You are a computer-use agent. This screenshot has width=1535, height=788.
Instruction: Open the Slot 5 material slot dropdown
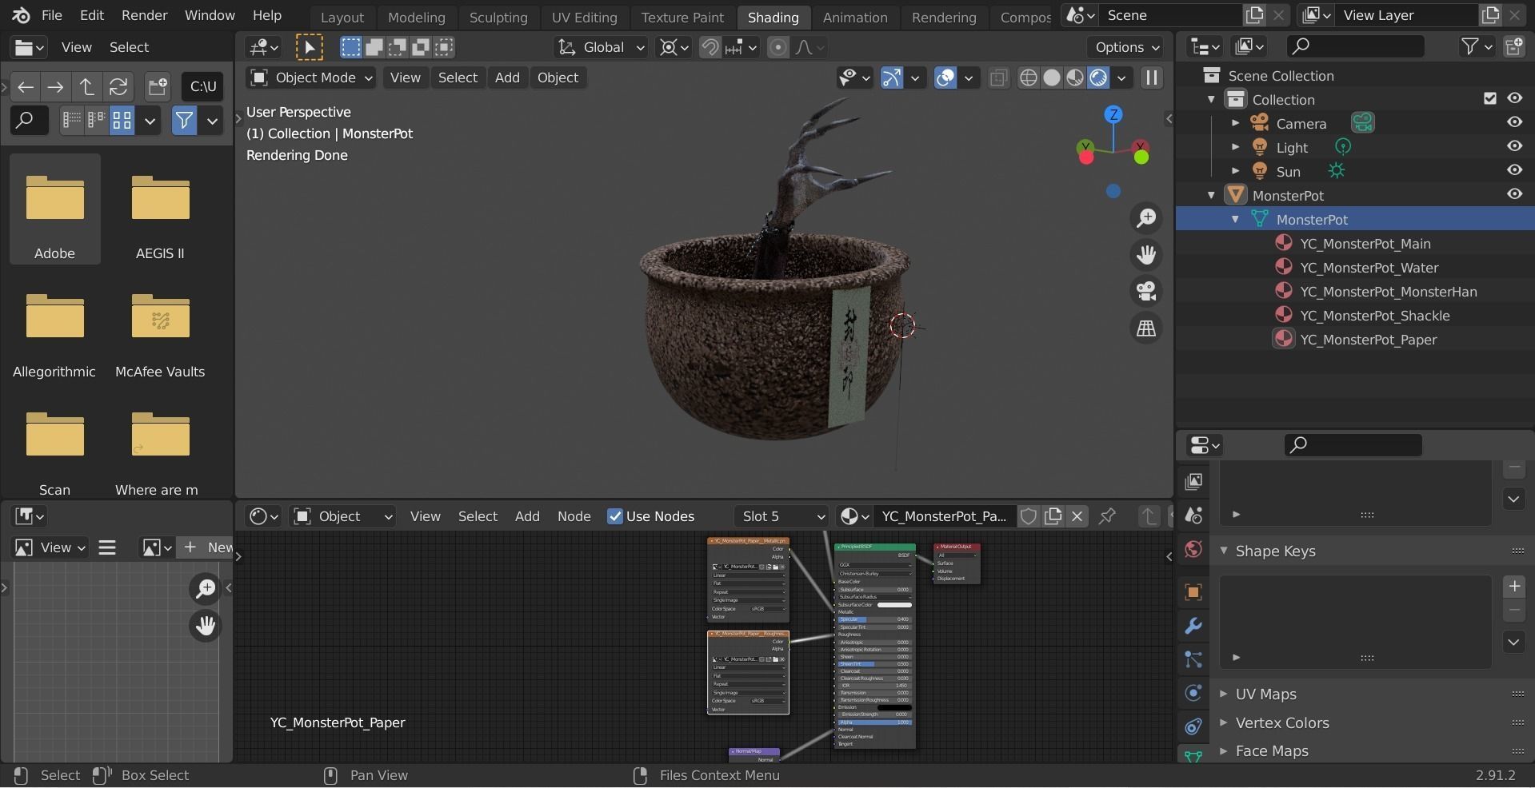tap(781, 516)
